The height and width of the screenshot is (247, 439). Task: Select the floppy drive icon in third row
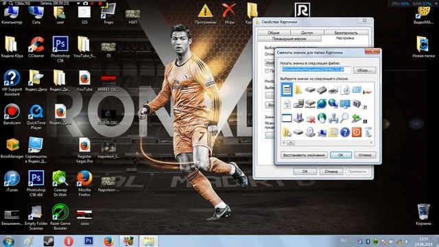pos(298,118)
